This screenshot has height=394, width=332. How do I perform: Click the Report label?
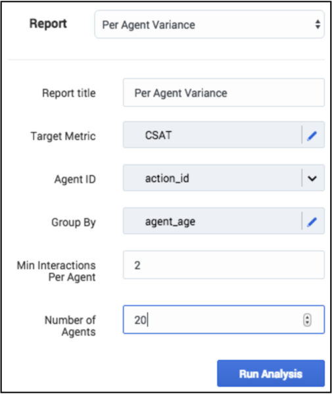point(48,24)
